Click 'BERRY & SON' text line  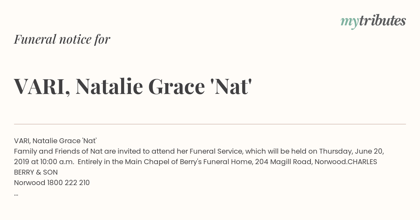(36, 172)
